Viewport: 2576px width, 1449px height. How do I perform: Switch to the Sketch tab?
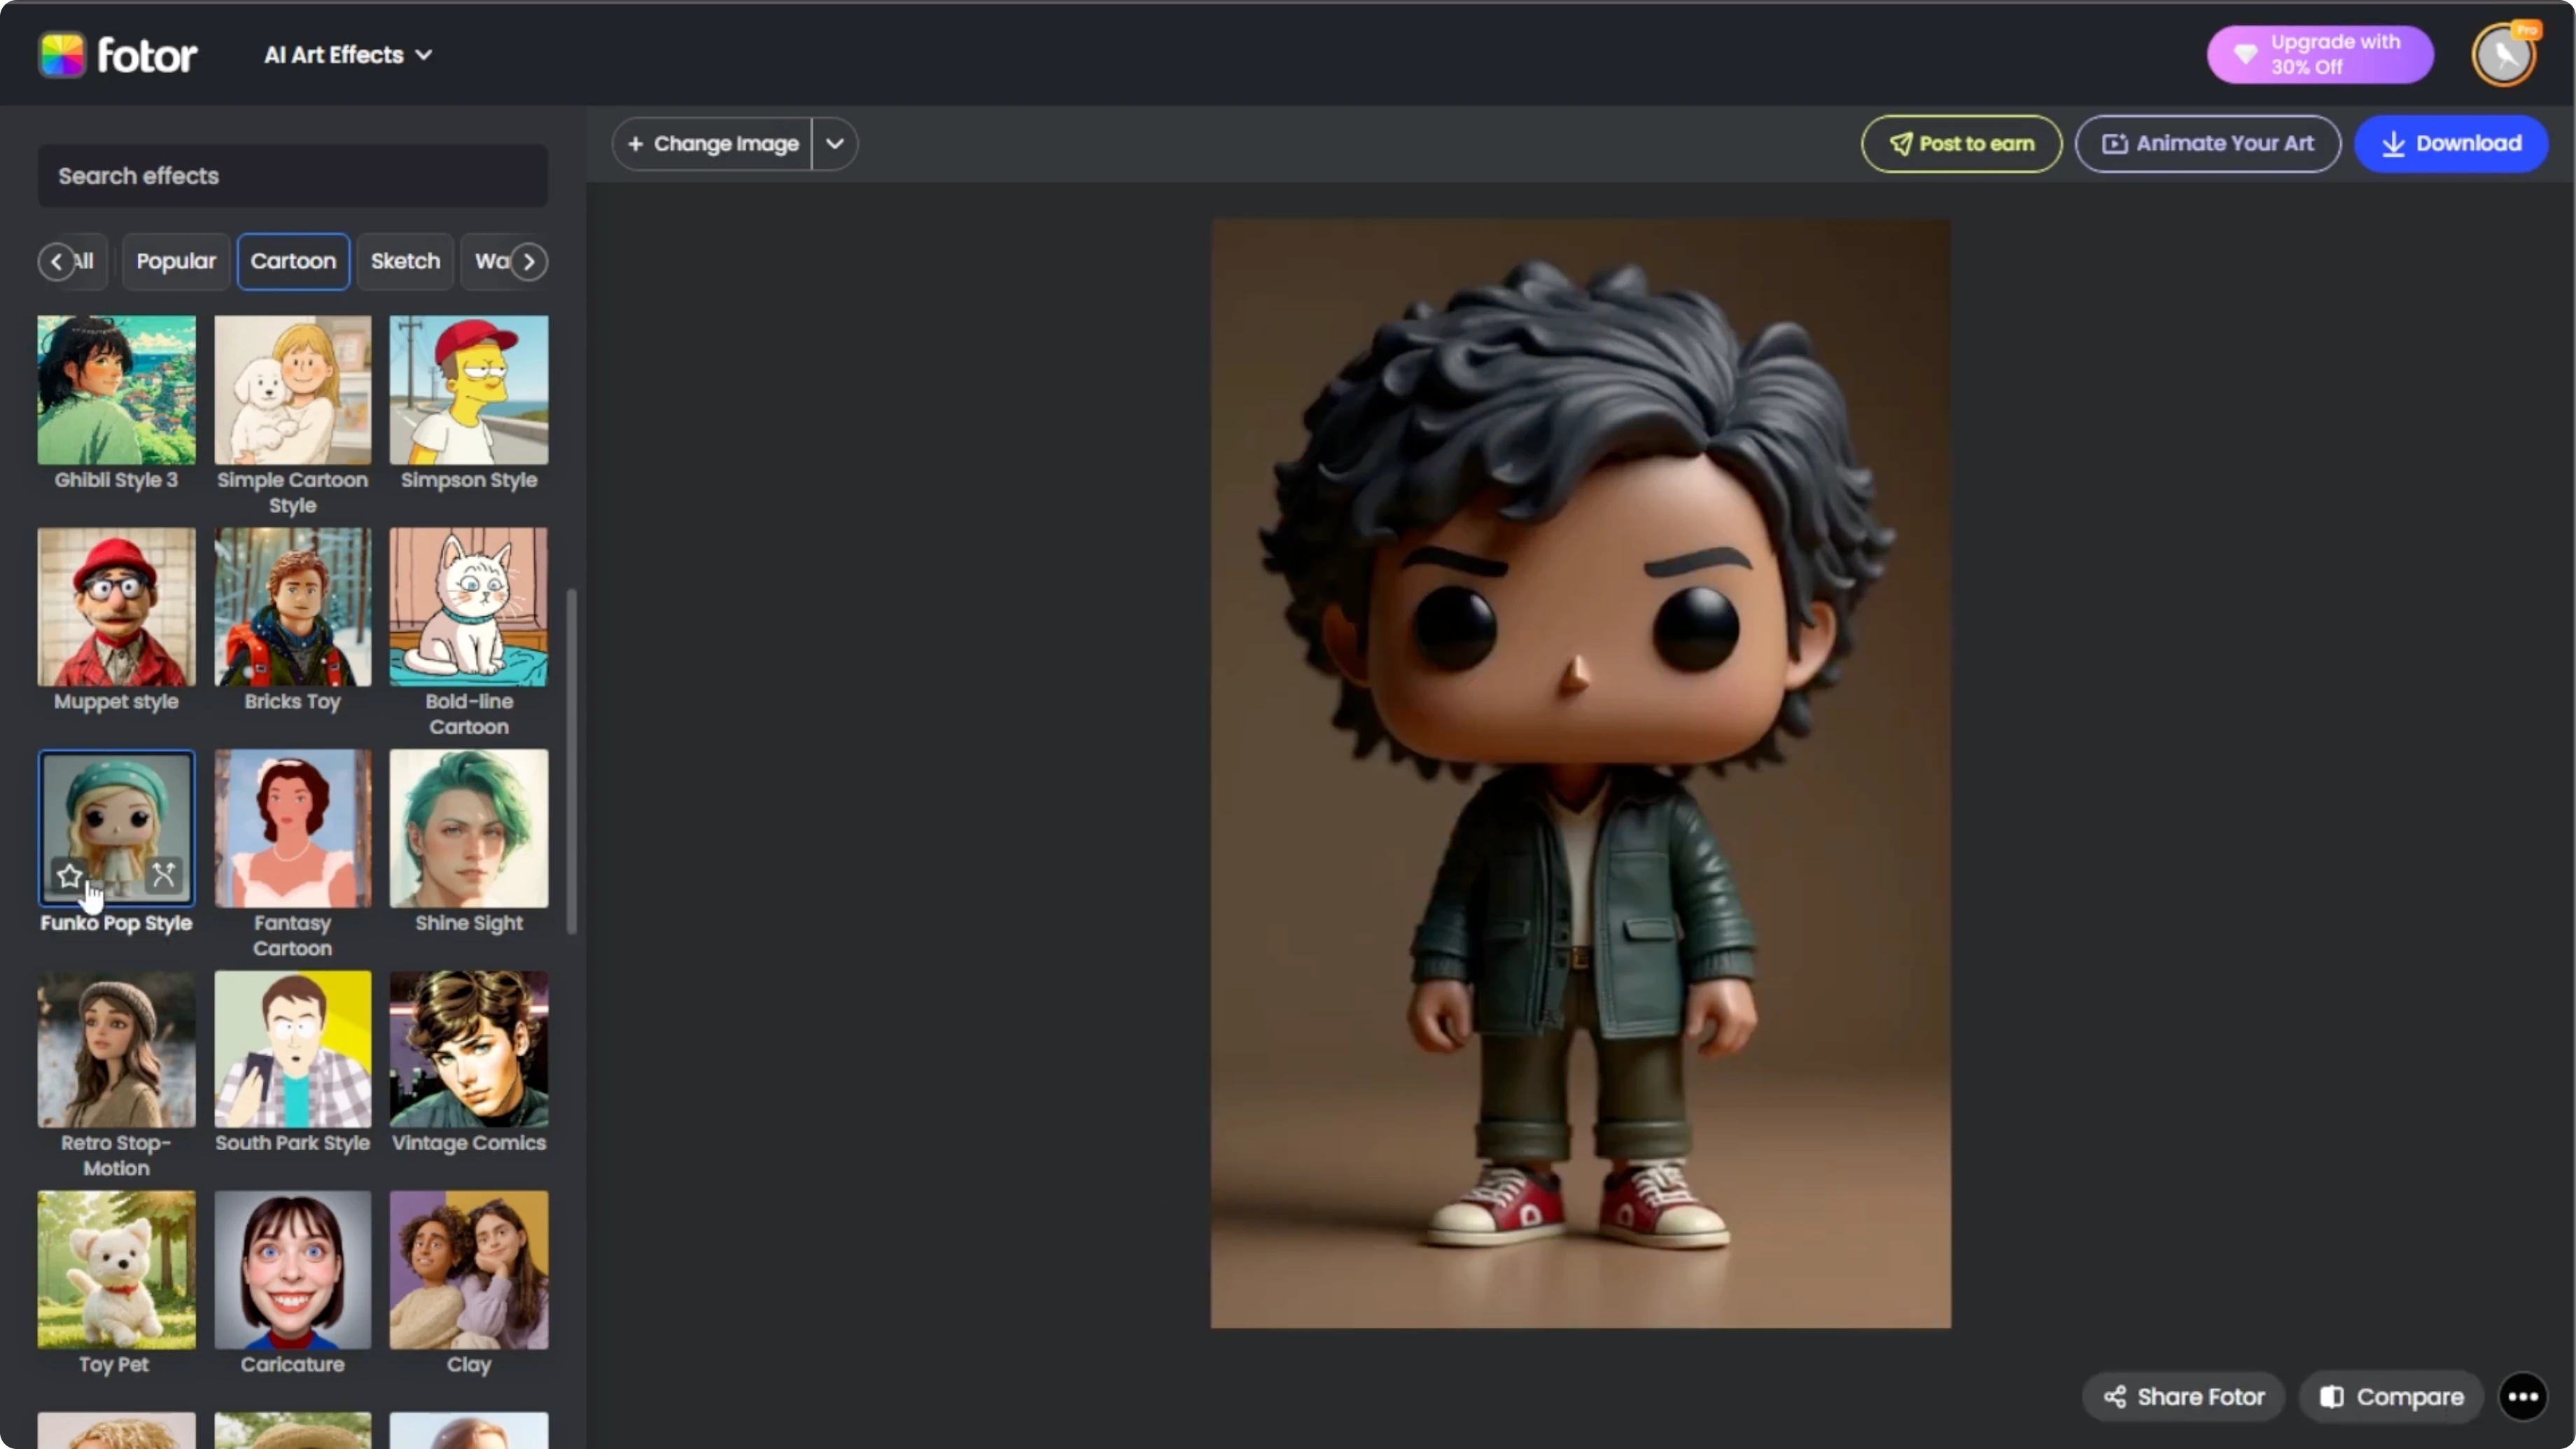point(405,261)
